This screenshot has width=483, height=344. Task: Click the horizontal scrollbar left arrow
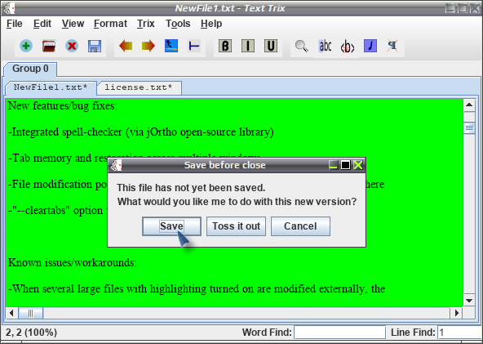pyautogui.click(x=11, y=313)
